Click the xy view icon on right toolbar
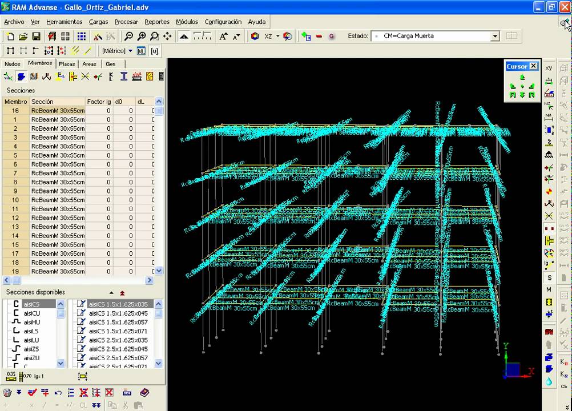 549,68
